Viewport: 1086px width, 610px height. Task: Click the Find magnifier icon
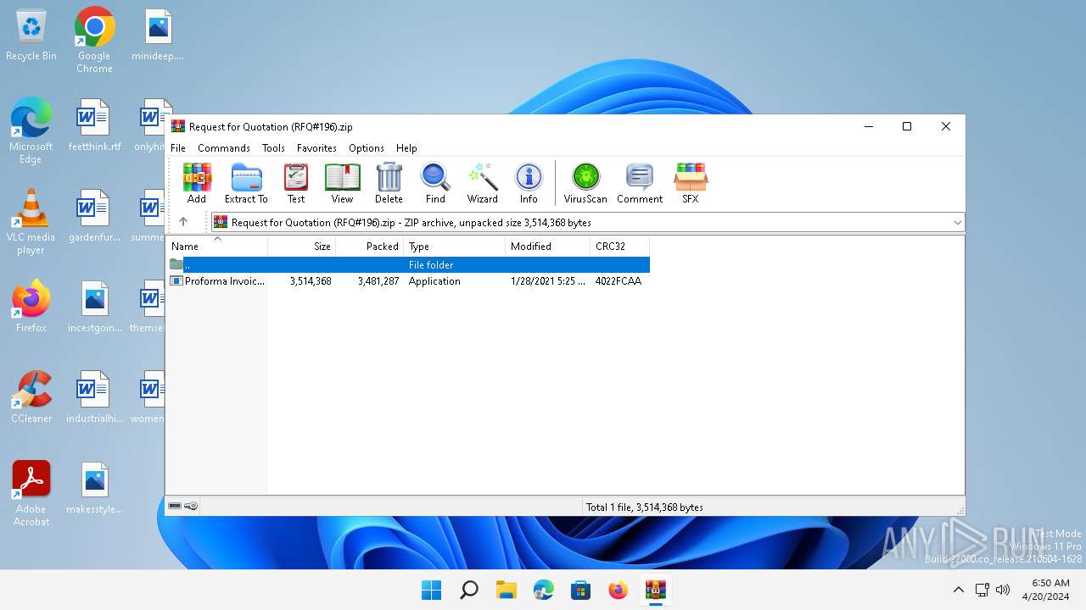point(435,183)
